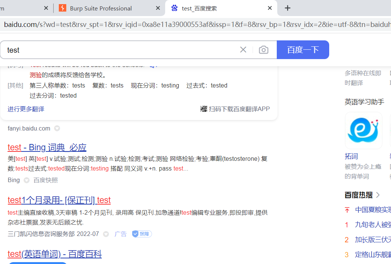
Task: Click the 拓词 snail app icon
Action: tap(363, 131)
